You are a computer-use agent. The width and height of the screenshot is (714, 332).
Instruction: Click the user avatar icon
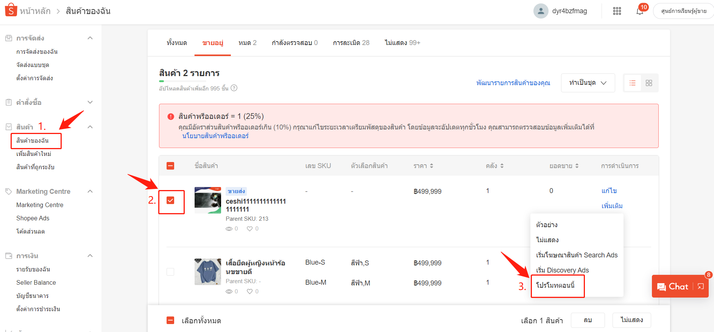click(x=541, y=11)
